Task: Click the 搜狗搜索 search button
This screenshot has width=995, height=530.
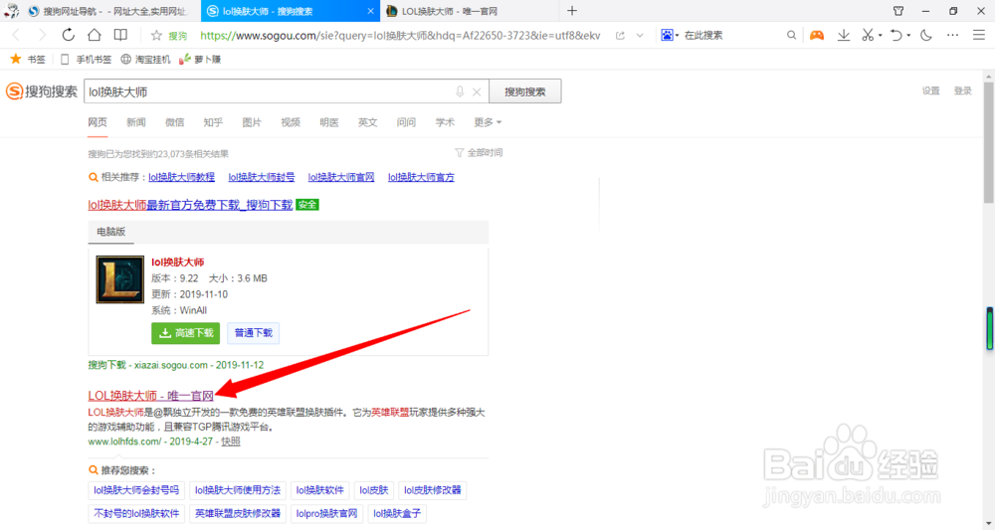Action: pyautogui.click(x=524, y=91)
